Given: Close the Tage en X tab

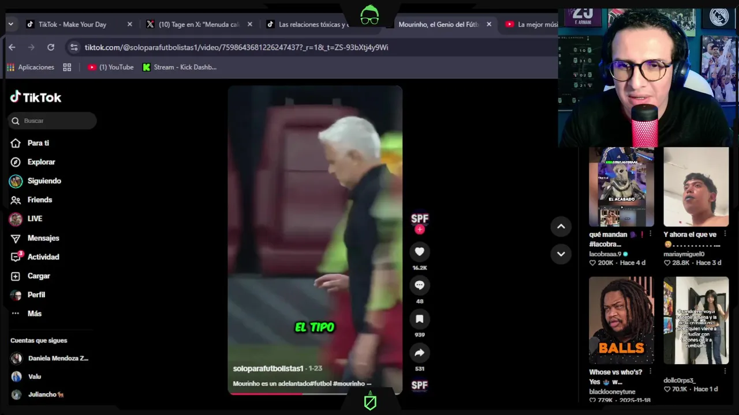Looking at the screenshot, I should pos(250,24).
